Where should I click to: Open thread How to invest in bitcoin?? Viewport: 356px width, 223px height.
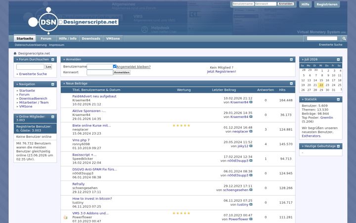point(92,199)
